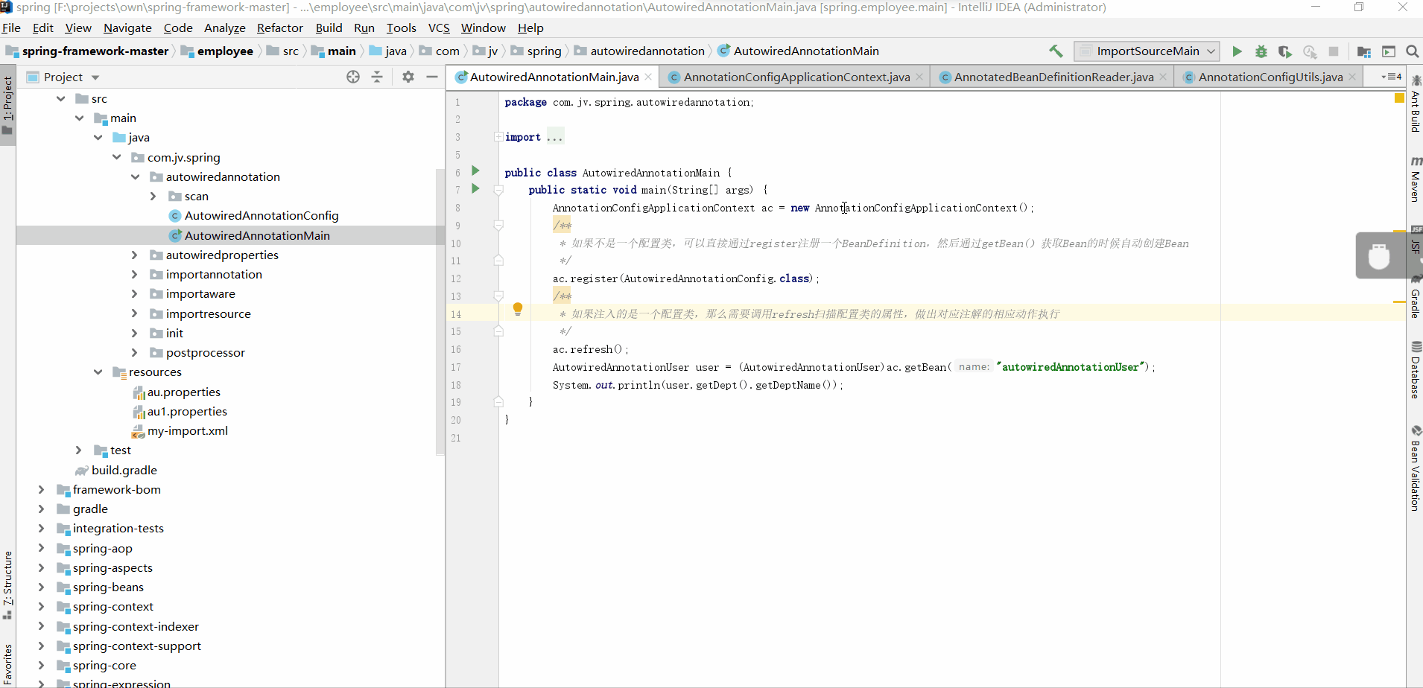
Task: Click the grey Stop square icon
Action: (1334, 51)
